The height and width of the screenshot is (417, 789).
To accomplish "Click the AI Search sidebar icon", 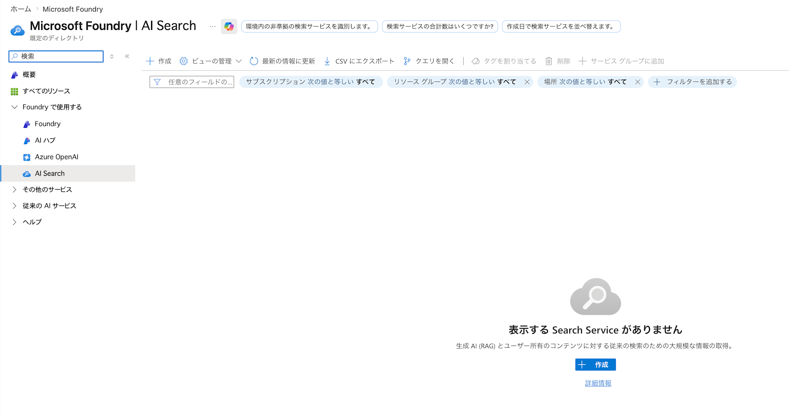I will coord(27,174).
